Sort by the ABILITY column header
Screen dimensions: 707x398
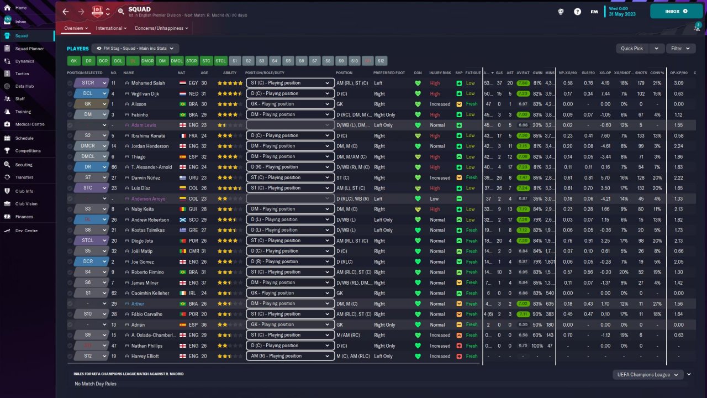[x=230, y=73]
